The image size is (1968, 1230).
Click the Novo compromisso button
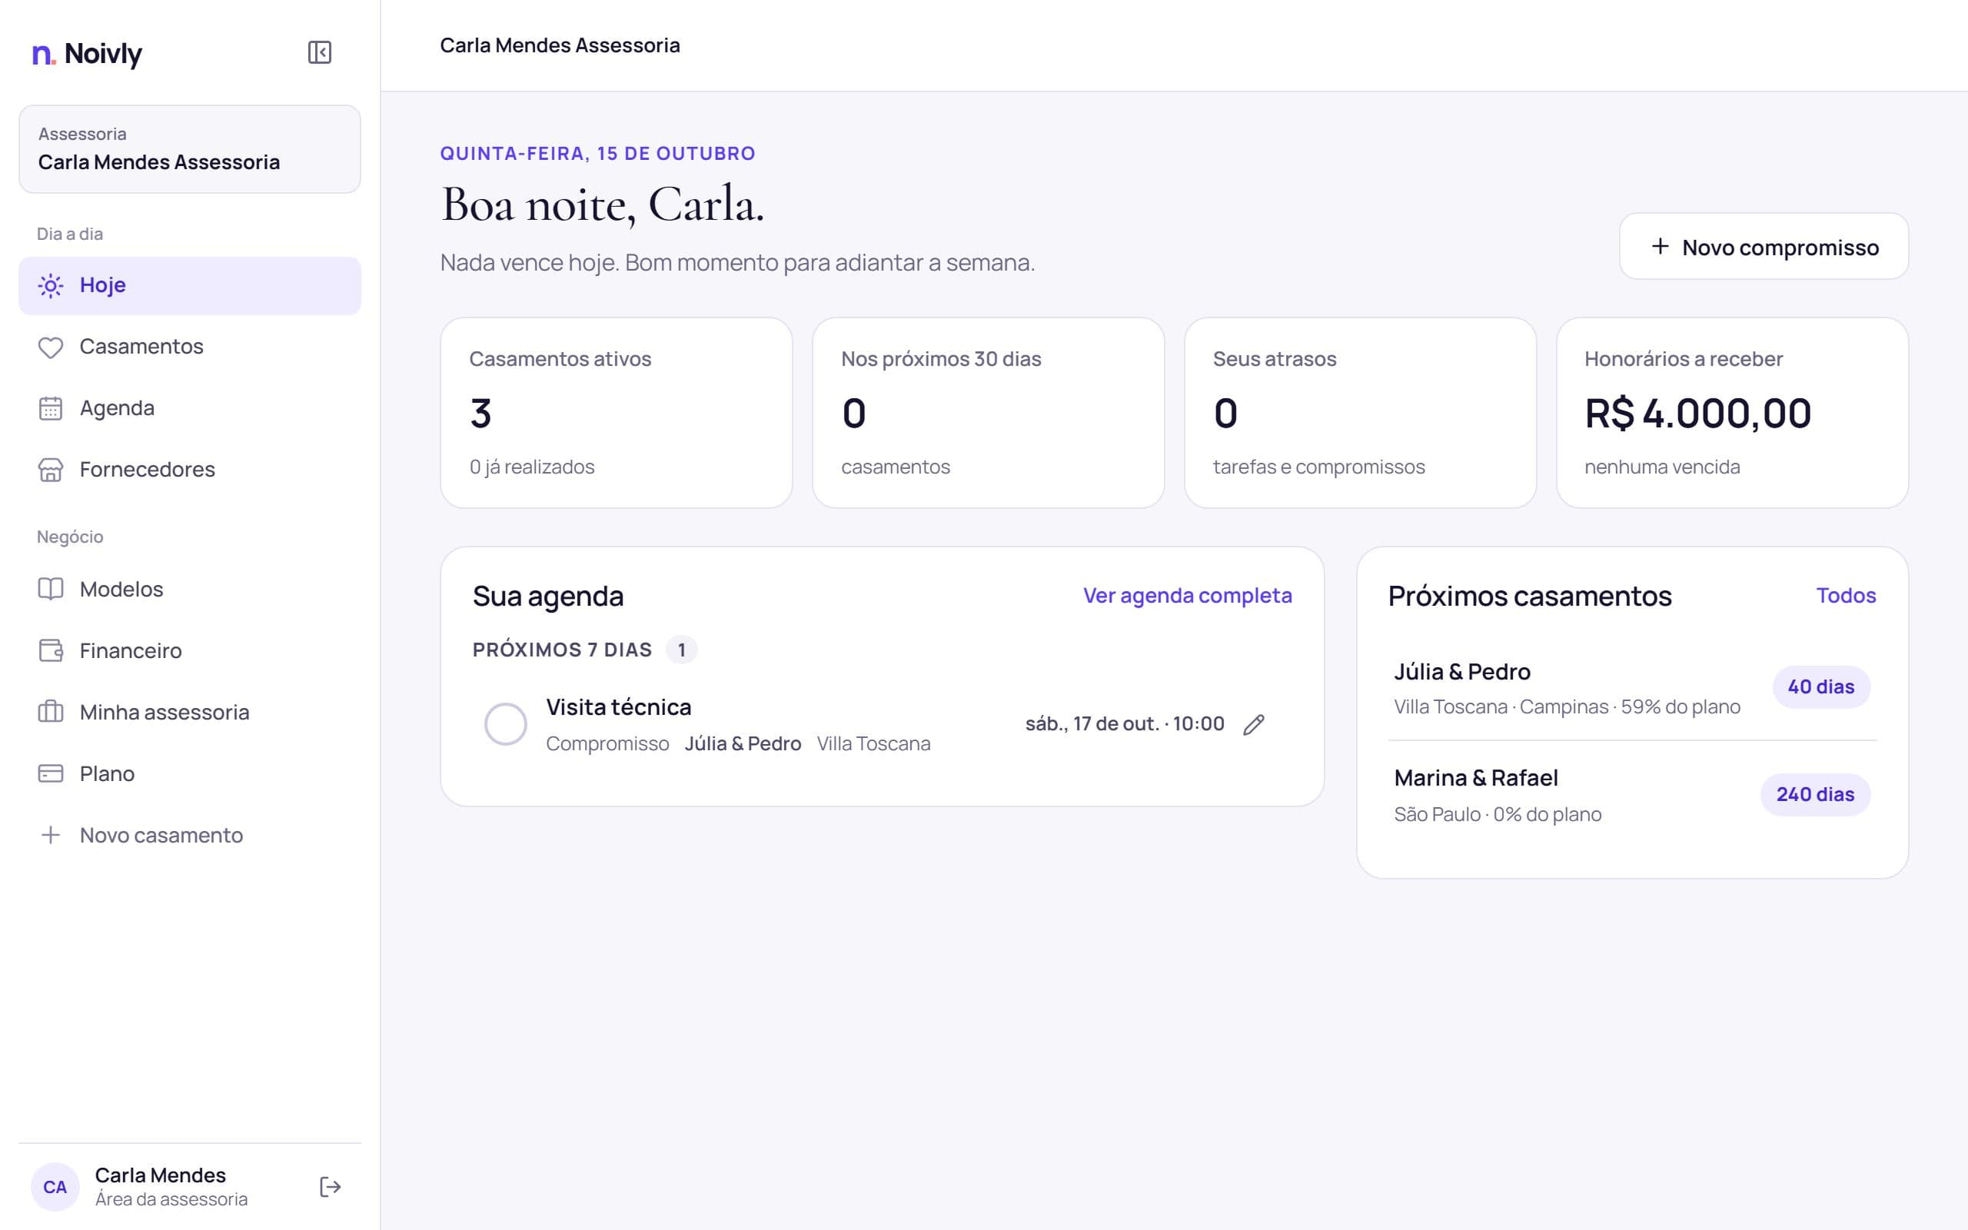click(x=1764, y=247)
